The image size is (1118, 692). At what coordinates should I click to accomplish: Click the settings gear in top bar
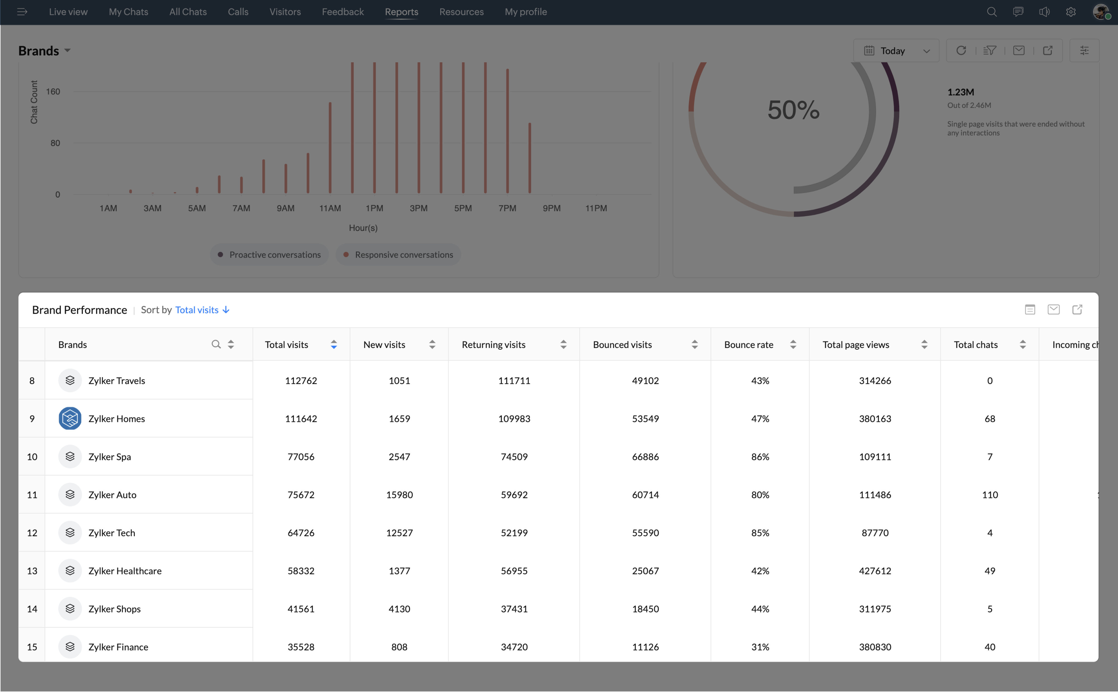tap(1070, 12)
